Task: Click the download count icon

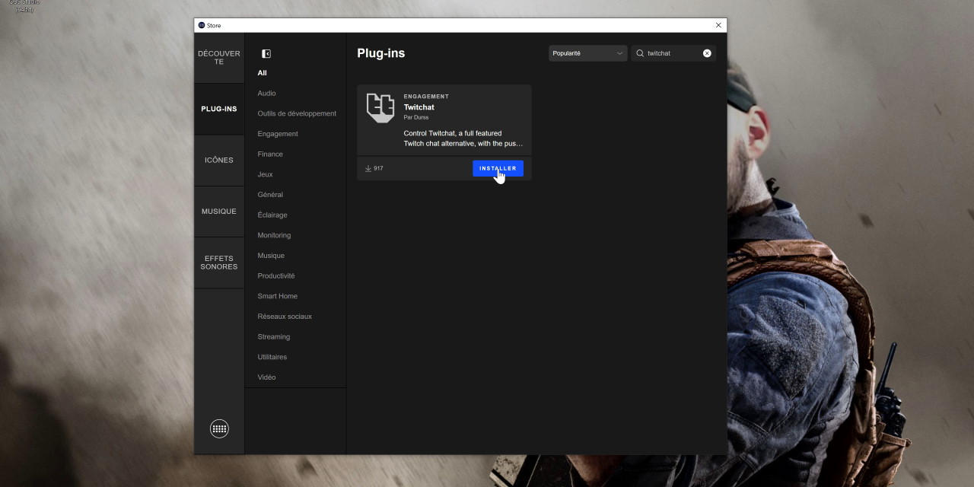Action: (368, 168)
